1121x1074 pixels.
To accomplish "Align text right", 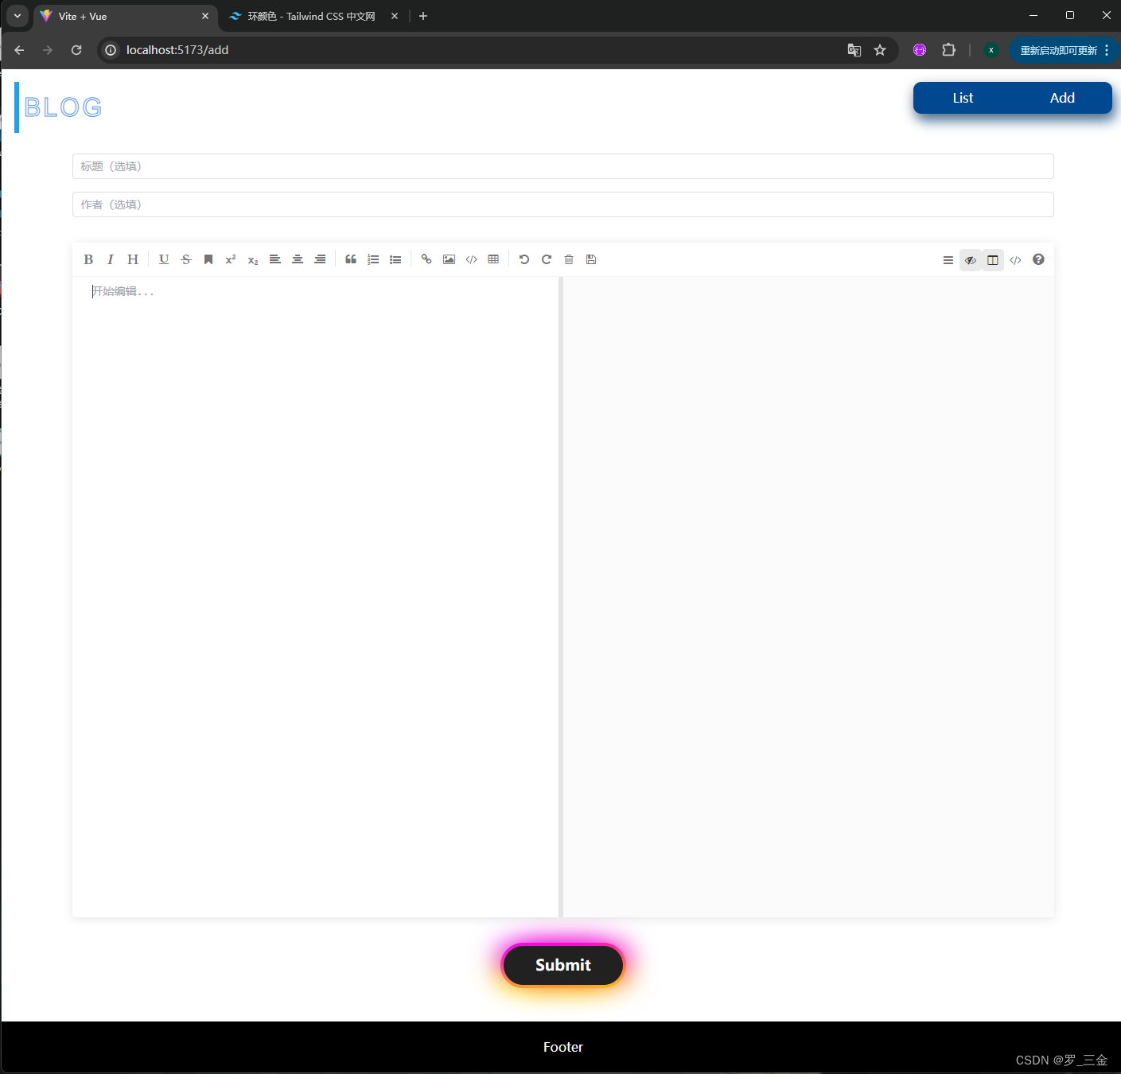I will pyautogui.click(x=320, y=259).
